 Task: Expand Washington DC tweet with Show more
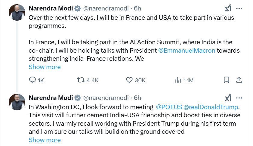[x=45, y=140]
